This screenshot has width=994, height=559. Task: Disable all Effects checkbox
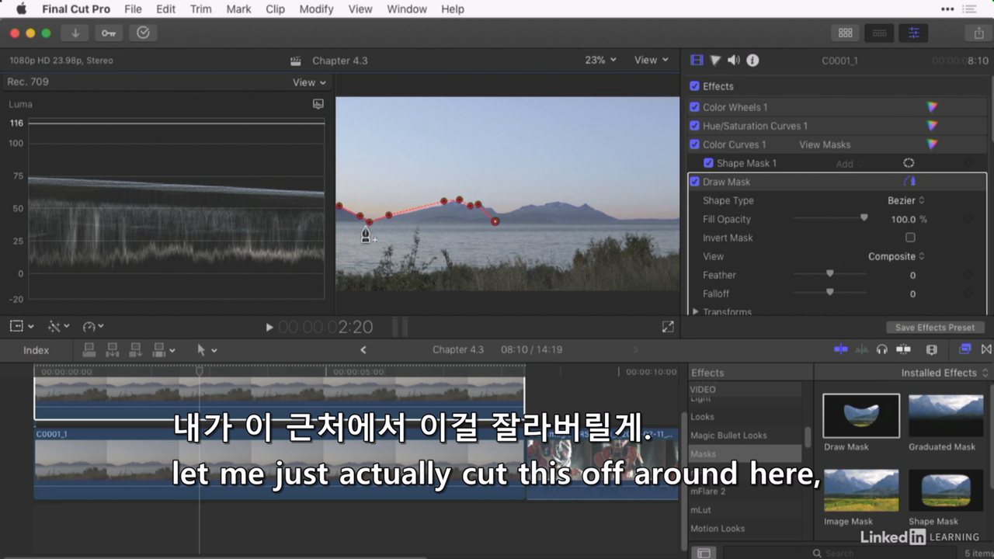click(695, 86)
